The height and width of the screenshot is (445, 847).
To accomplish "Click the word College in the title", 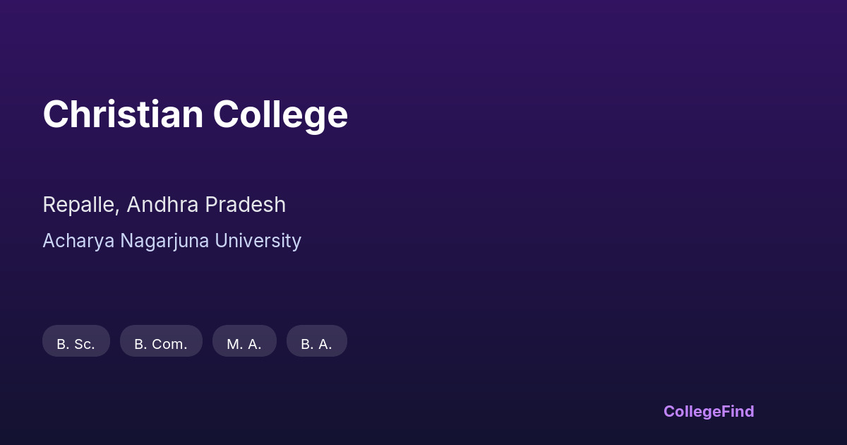I will coord(280,114).
